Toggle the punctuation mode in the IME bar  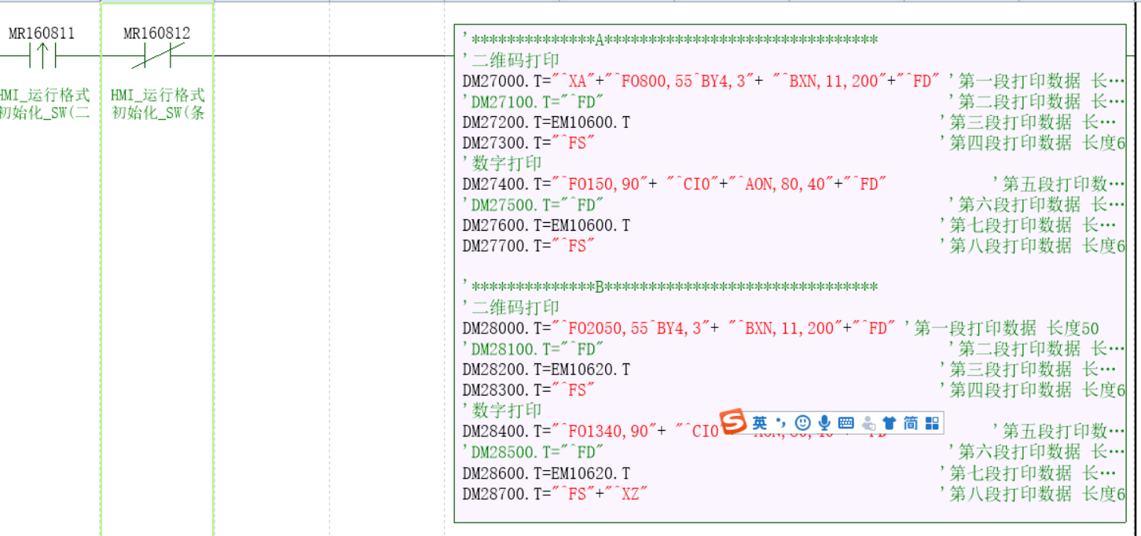coord(780,423)
